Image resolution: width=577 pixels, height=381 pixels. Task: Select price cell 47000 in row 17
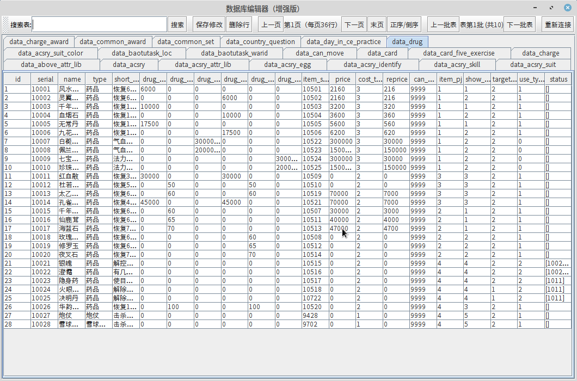(x=342, y=228)
